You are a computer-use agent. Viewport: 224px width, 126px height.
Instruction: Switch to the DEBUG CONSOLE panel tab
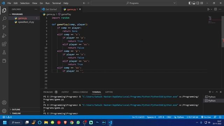coord(80,92)
